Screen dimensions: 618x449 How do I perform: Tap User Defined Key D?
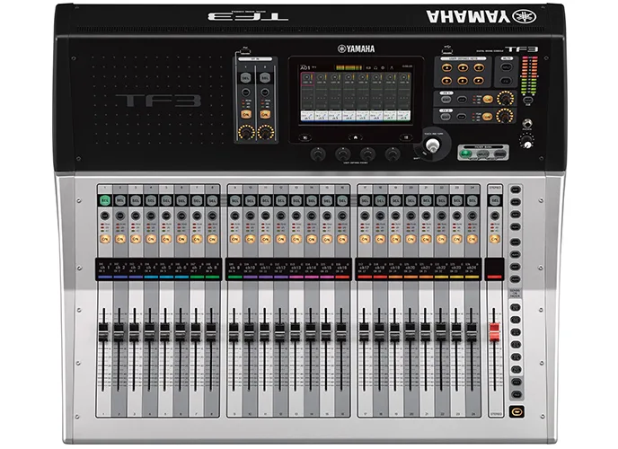tap(446, 81)
